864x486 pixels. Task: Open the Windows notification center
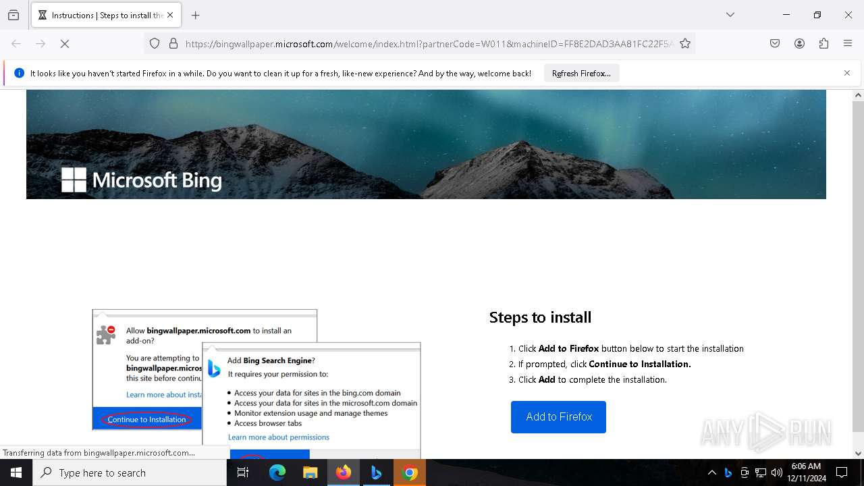click(842, 473)
